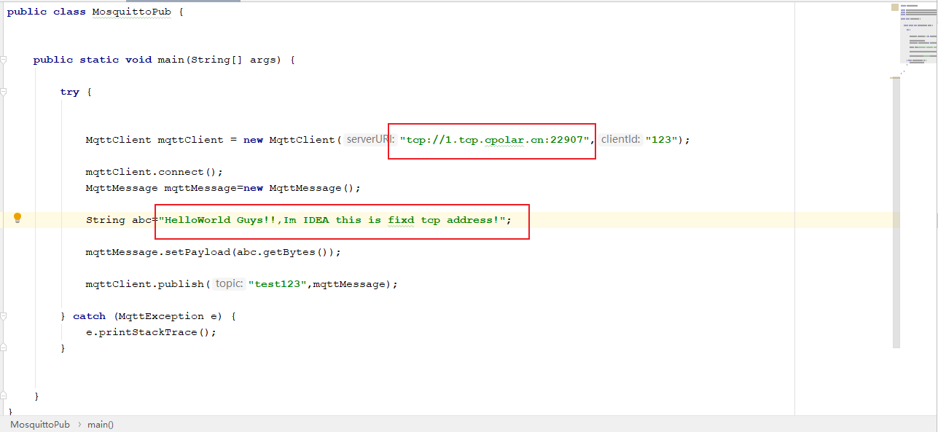Click the serverURI parameter hint
938x432 pixels.
[x=369, y=139]
